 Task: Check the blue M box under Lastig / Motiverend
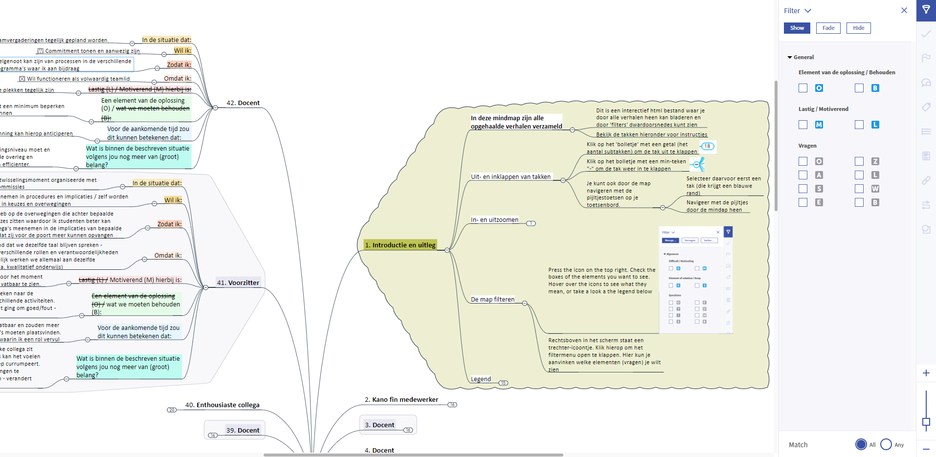(x=803, y=125)
